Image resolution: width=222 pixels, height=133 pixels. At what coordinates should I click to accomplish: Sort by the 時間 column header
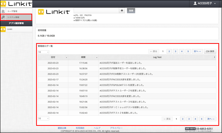83,57
